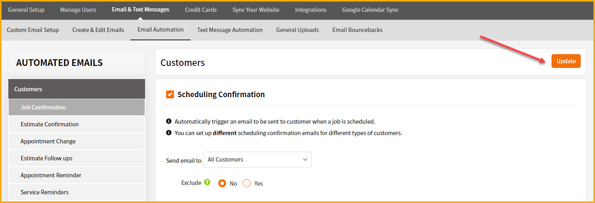Go to Create & Edit Emails
595x203 pixels.
pos(98,30)
